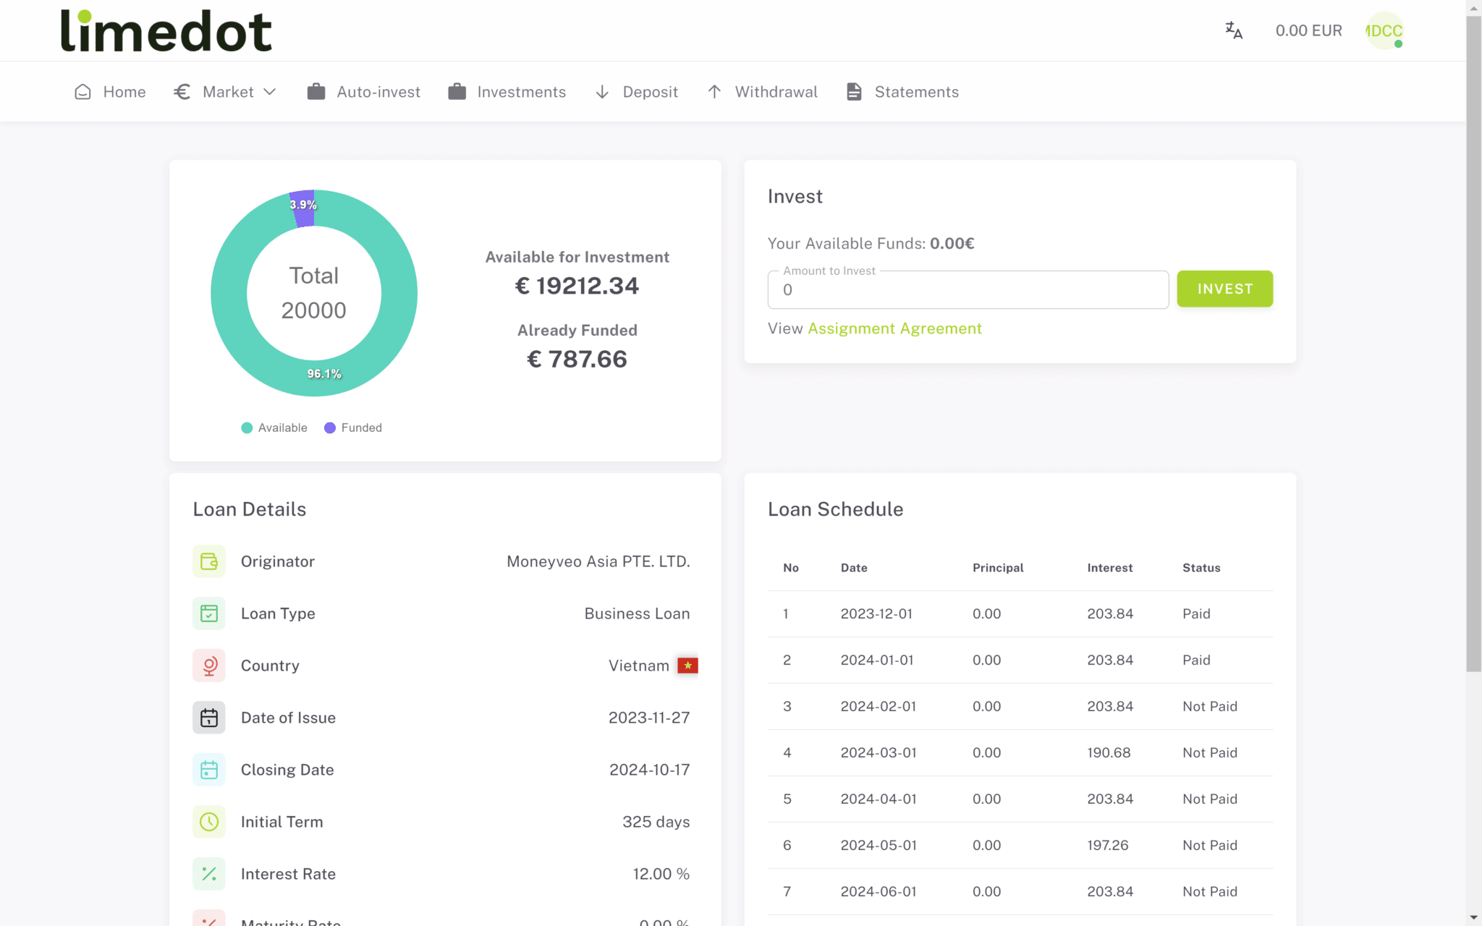Click the purple 3.9% chart segment
Screen dimensions: 1482x926
coord(302,208)
